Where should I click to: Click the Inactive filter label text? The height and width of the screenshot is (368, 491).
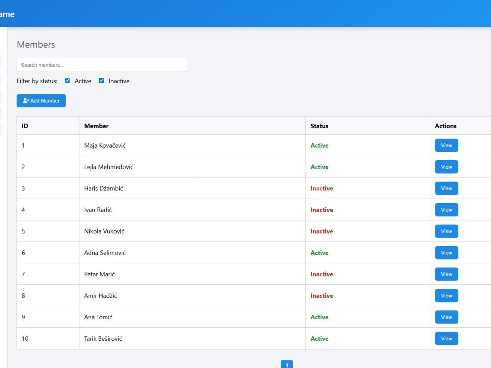(119, 81)
